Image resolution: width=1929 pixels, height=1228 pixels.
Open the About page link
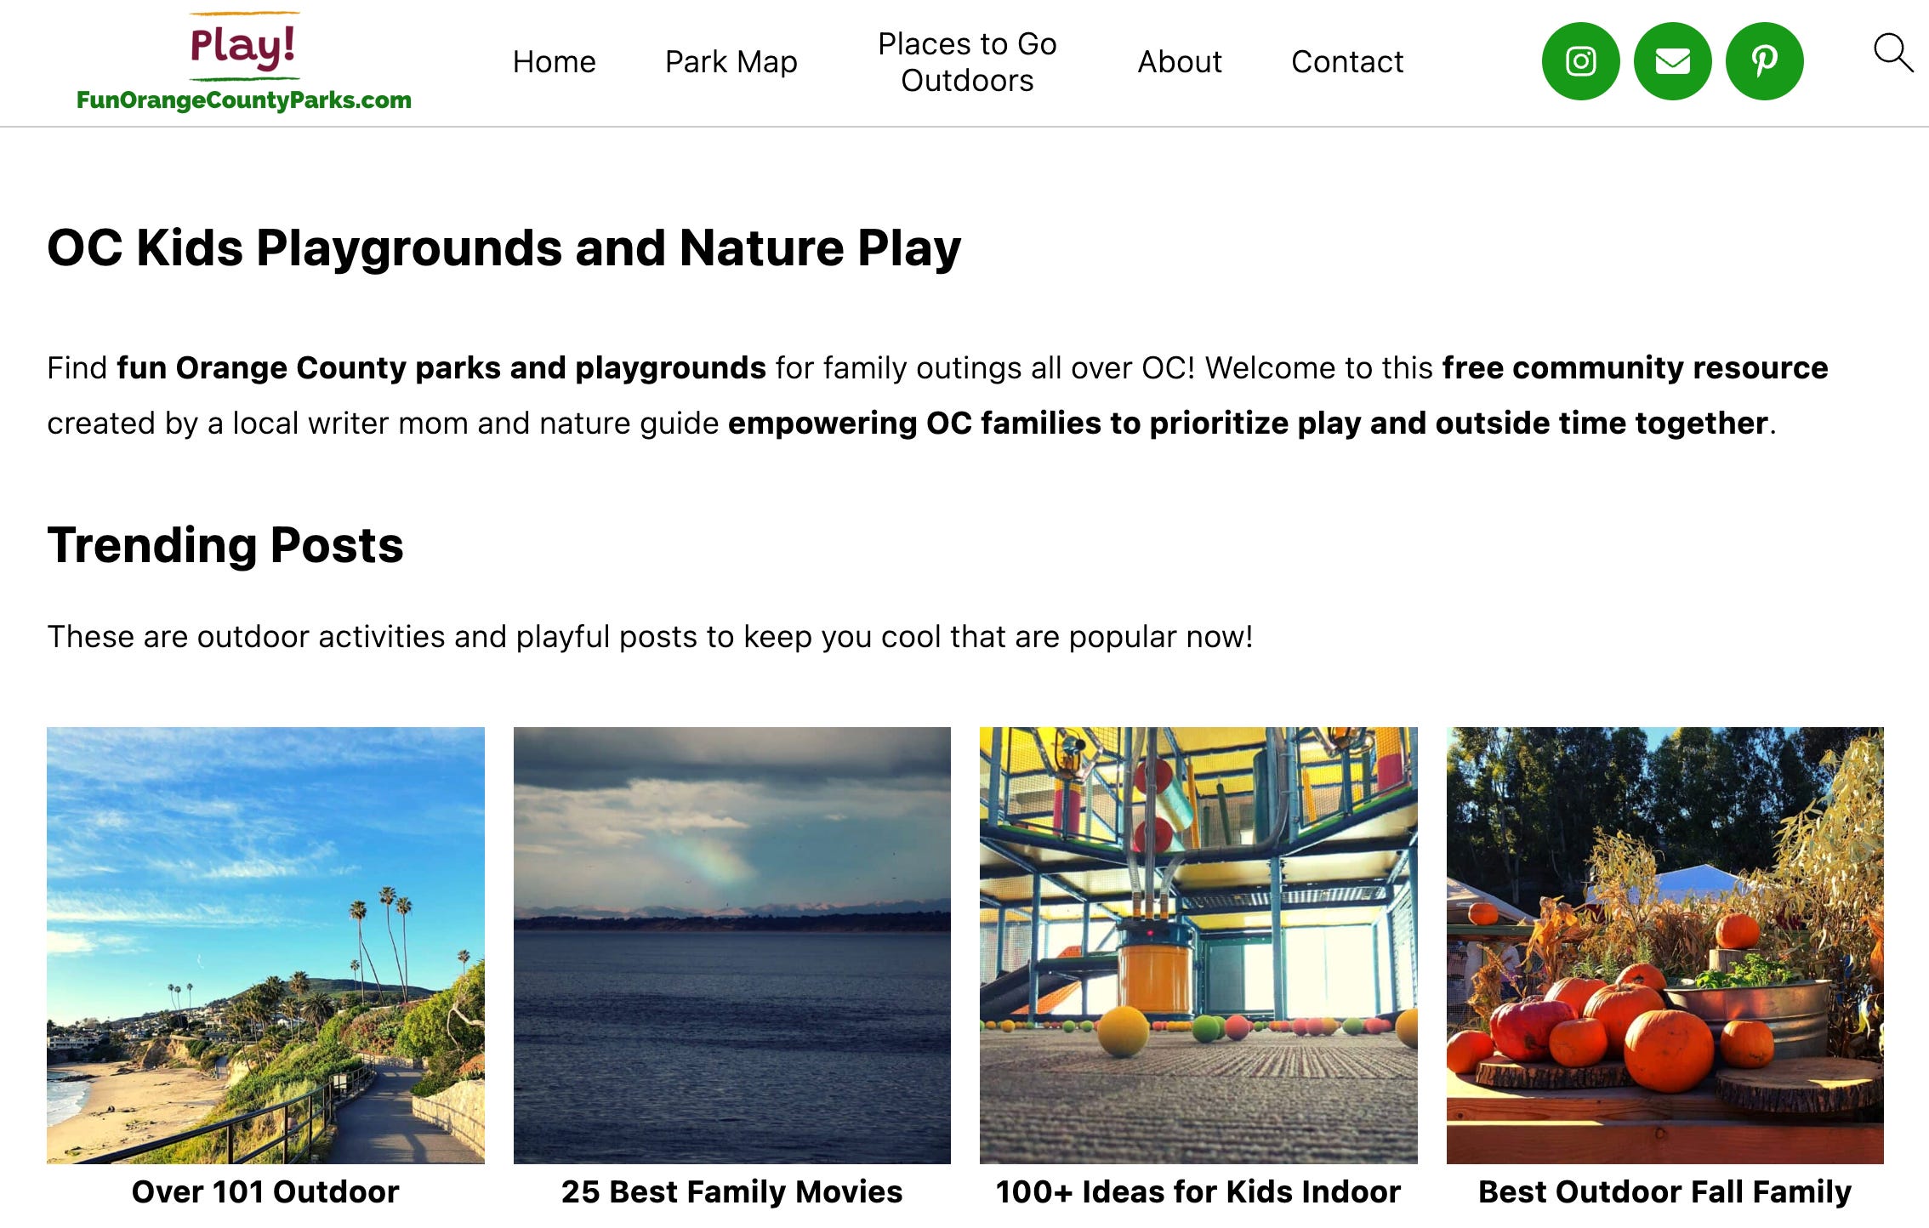[x=1180, y=62]
